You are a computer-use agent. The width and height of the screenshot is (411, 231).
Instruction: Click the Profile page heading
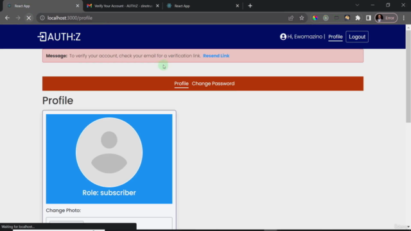pos(58,101)
